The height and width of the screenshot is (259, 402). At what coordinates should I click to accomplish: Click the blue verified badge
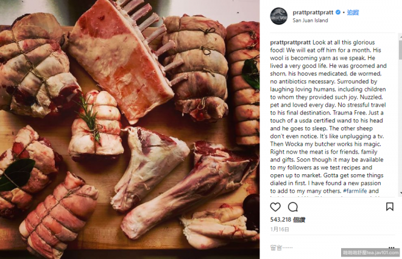click(x=338, y=12)
